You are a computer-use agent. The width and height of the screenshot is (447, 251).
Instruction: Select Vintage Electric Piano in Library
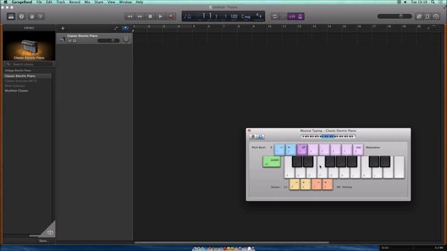[18, 70]
